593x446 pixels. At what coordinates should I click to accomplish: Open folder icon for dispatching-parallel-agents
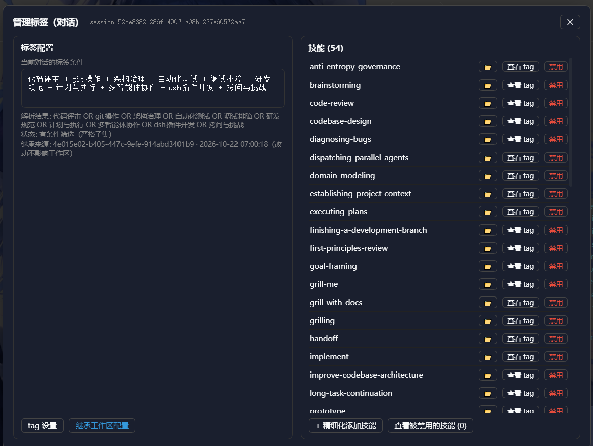488,158
